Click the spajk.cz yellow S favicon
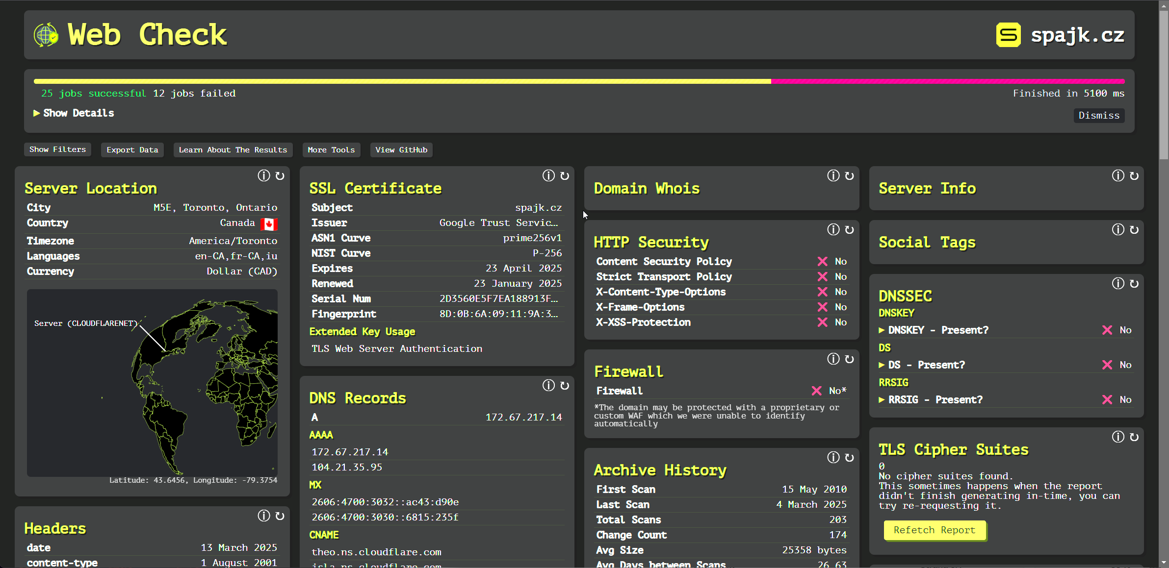 click(1009, 35)
